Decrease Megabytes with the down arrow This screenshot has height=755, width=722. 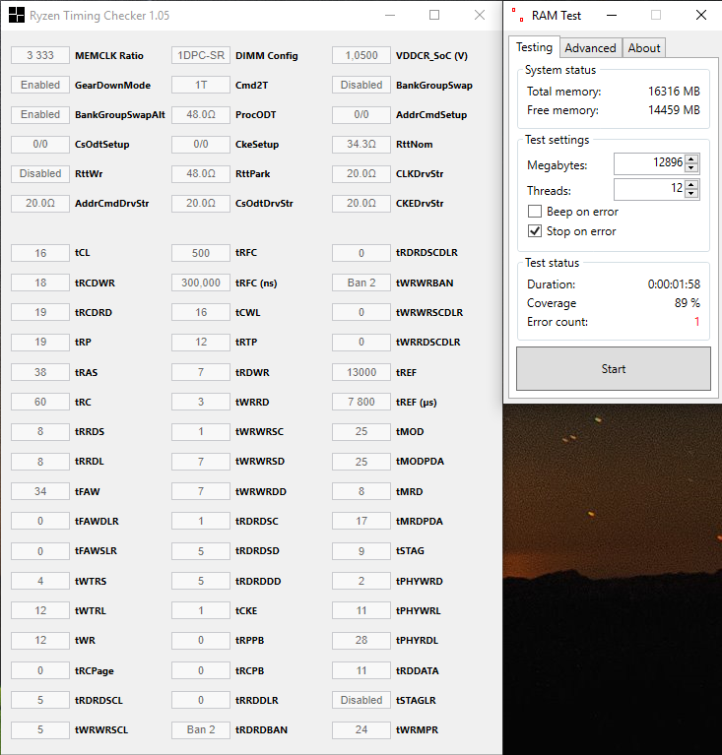691,168
